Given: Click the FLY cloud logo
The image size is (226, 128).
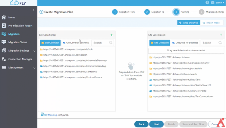Looking at the screenshot, I should (18, 3).
